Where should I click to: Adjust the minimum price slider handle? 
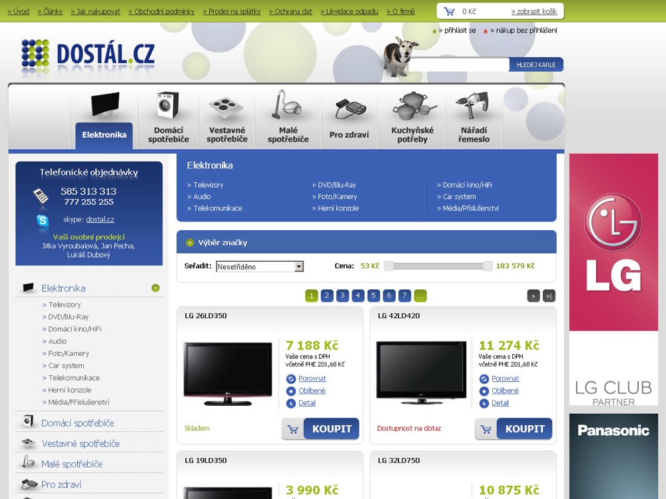(389, 266)
